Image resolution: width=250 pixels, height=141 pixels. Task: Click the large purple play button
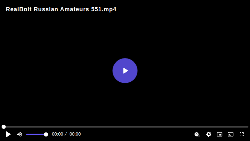[x=125, y=71]
